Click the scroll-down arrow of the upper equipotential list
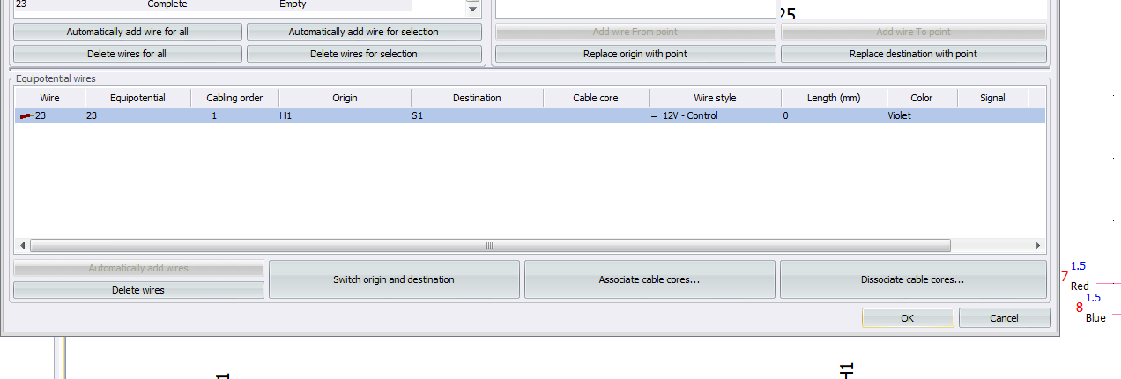Image resolution: width=1121 pixels, height=379 pixels. [472, 10]
